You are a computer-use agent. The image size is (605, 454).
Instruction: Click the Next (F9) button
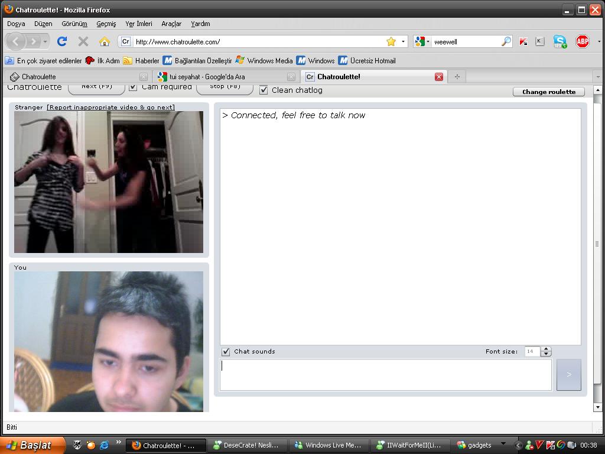coord(96,89)
